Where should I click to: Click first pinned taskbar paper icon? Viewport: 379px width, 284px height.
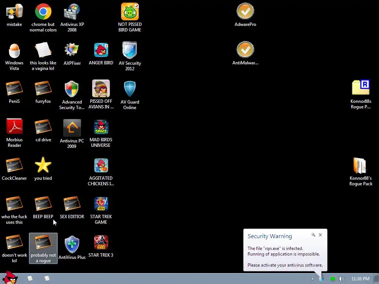[x=30, y=278]
